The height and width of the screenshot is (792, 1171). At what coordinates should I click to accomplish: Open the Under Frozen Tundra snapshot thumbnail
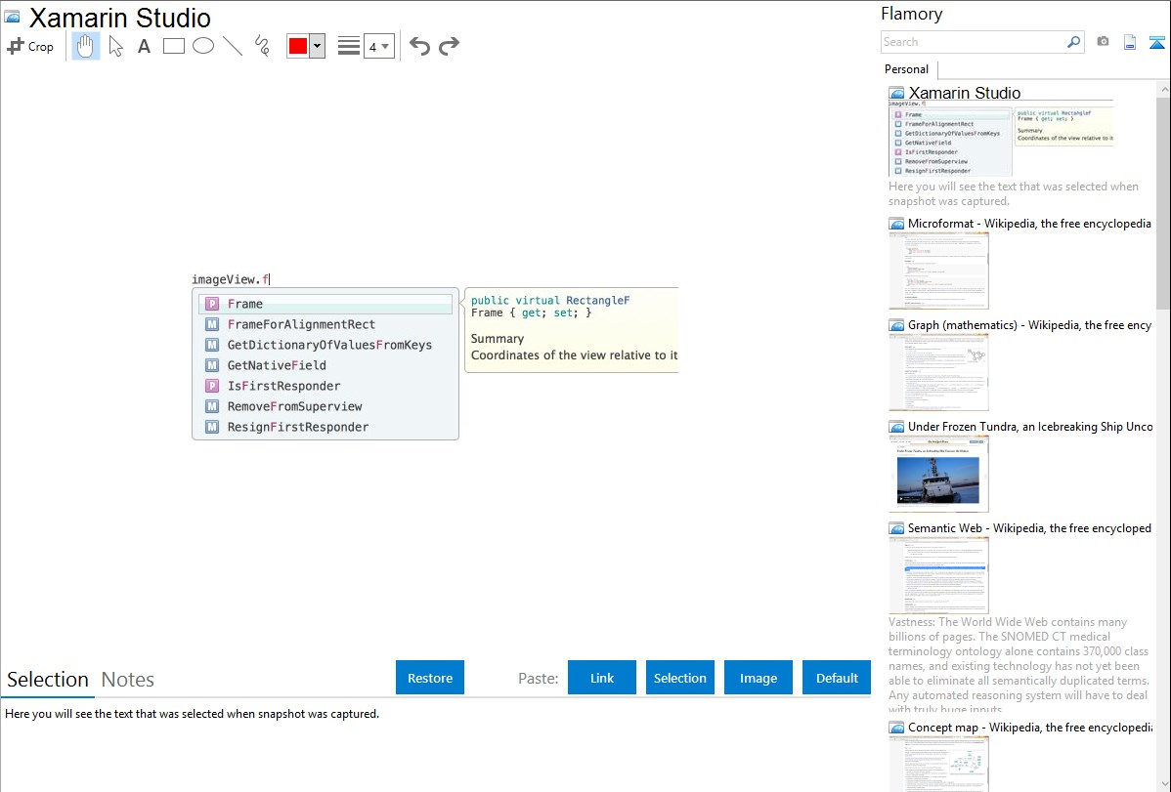pyautogui.click(x=938, y=474)
